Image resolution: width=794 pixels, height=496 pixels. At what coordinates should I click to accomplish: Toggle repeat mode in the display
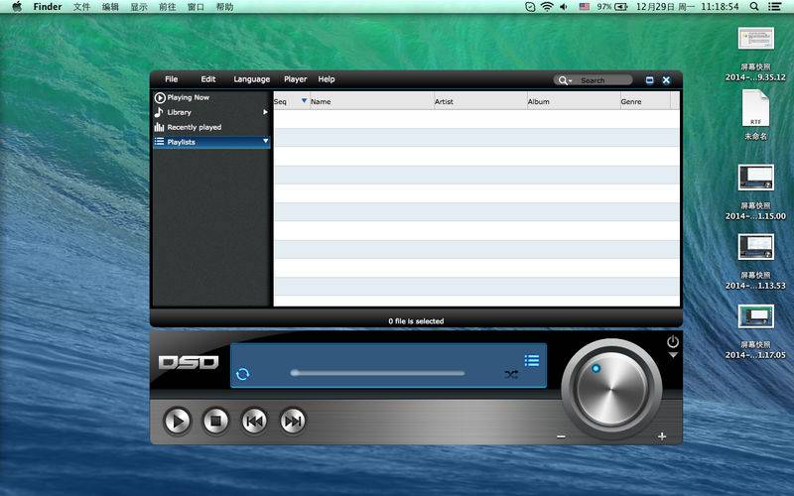(x=242, y=374)
